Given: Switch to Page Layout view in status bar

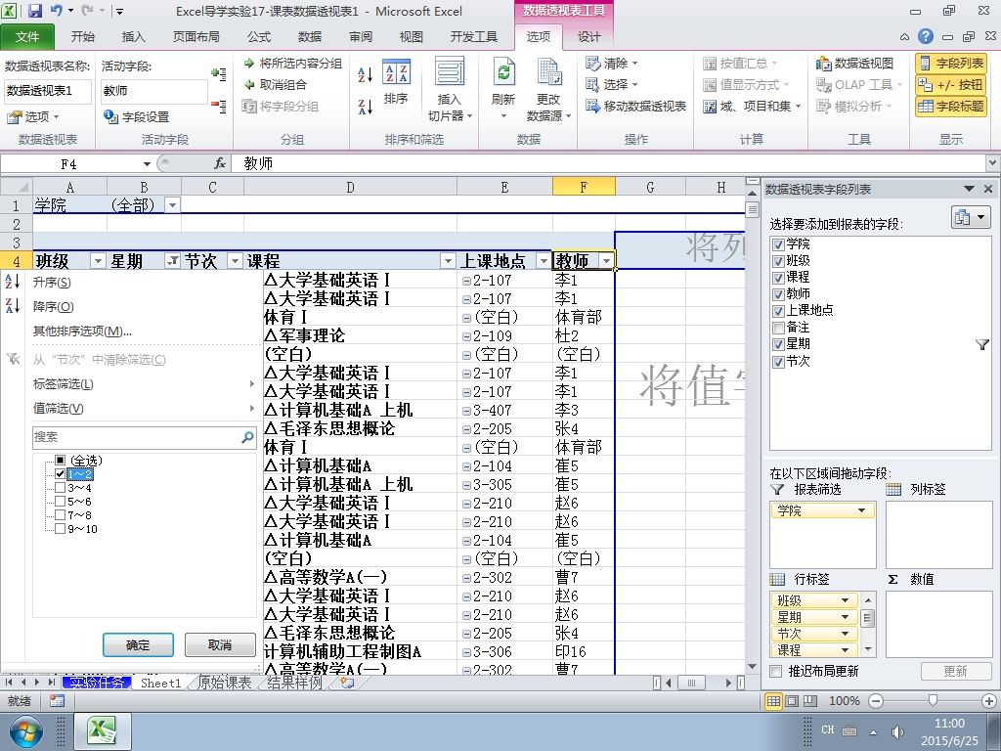Looking at the screenshot, I should pyautogui.click(x=792, y=700).
